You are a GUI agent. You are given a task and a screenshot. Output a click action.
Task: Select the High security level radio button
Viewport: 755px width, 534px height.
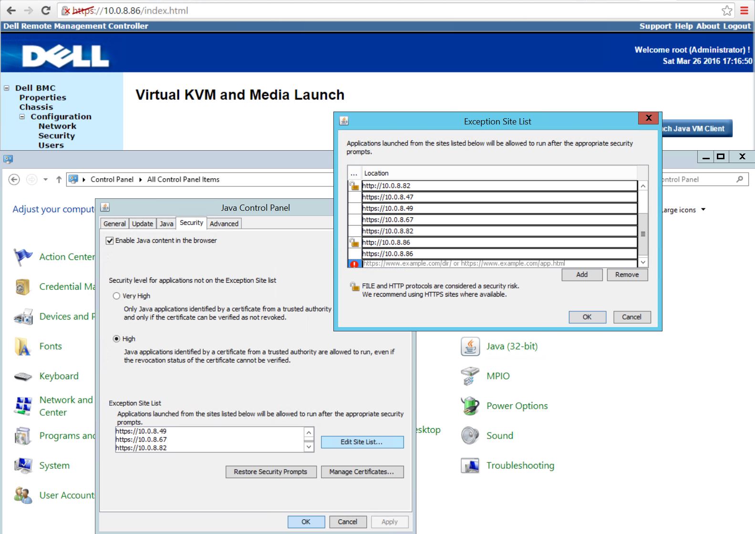pos(116,339)
